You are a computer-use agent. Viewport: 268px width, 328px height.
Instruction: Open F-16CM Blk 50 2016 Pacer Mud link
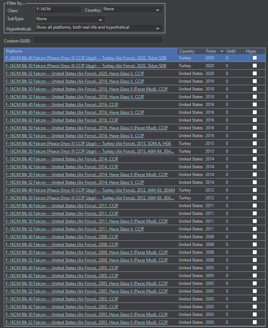(87, 128)
